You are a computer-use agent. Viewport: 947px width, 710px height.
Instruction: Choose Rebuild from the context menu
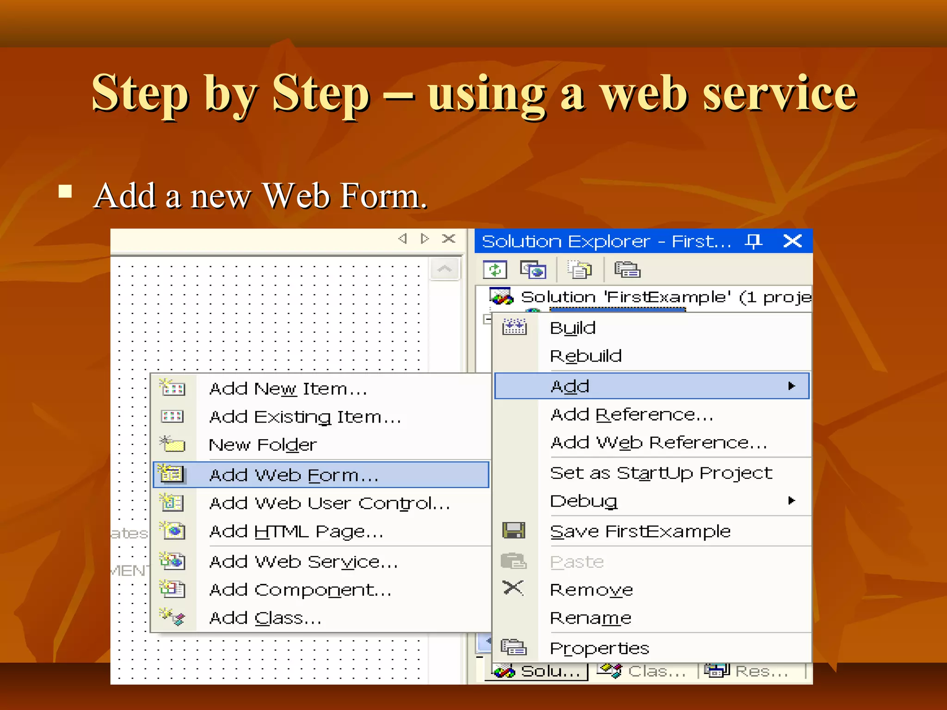tap(652, 356)
